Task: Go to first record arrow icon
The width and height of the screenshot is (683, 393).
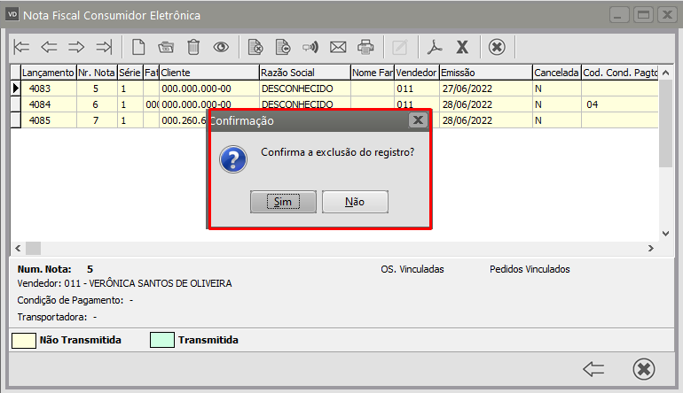Action: (x=21, y=47)
